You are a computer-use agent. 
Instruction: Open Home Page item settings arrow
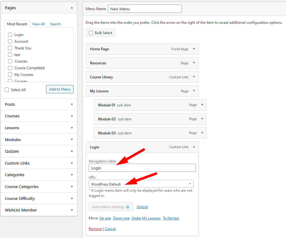[194, 49]
